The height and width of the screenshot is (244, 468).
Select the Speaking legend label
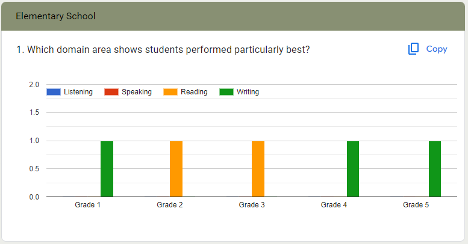136,92
